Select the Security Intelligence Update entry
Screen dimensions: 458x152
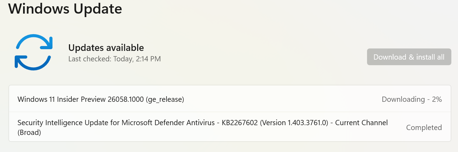[x=230, y=127]
